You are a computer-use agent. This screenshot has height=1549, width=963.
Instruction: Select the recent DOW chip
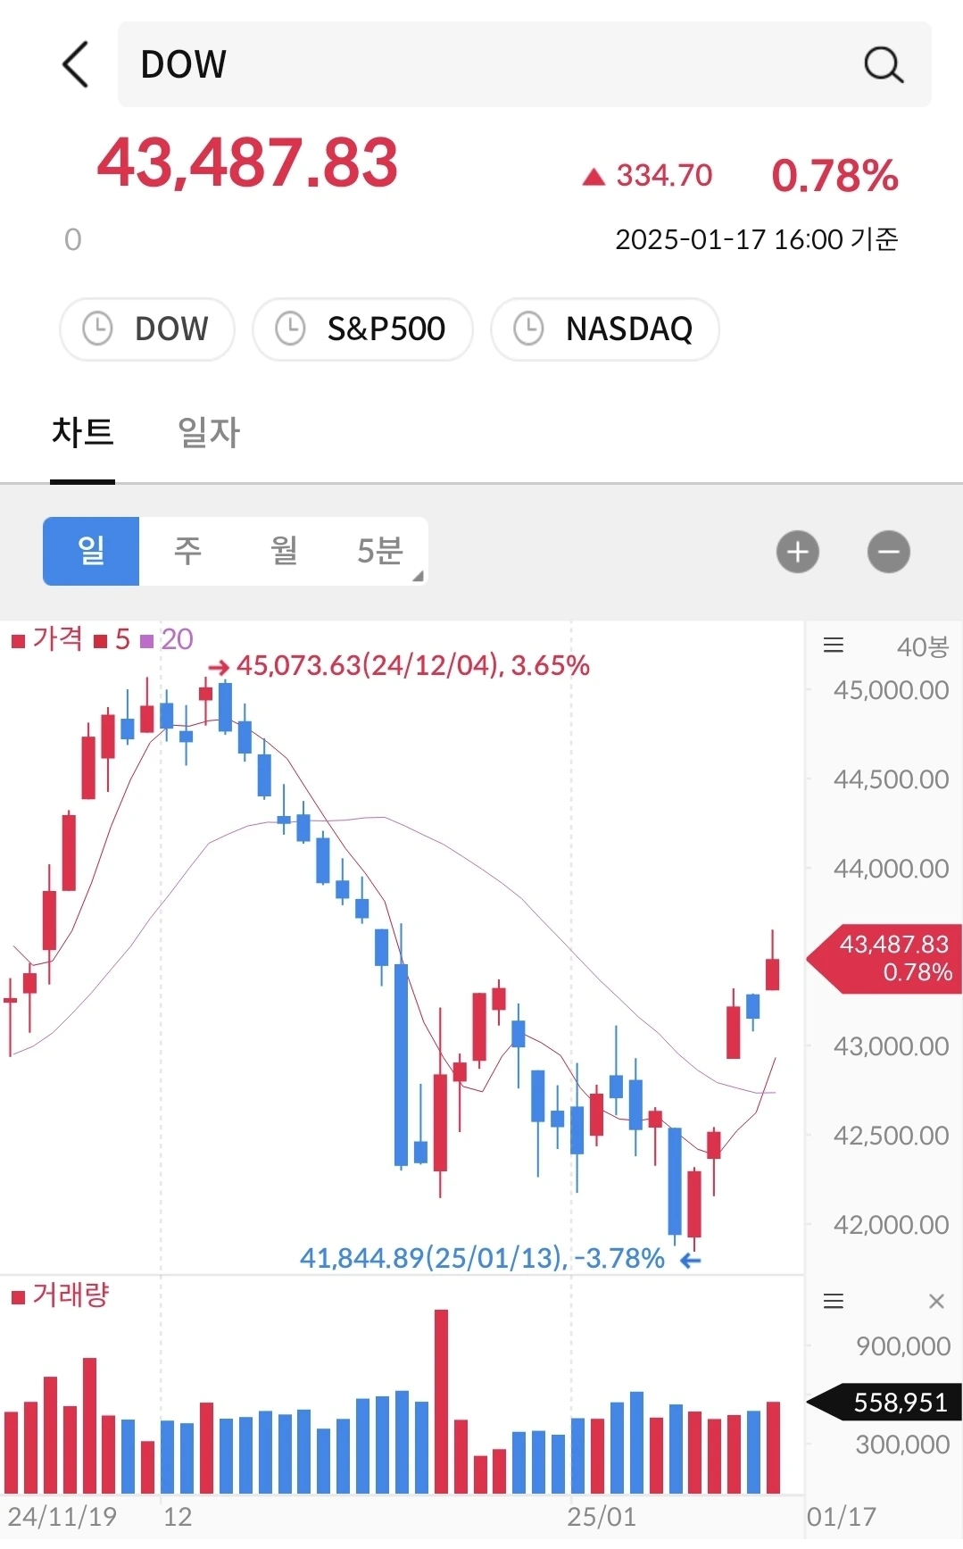click(x=147, y=329)
